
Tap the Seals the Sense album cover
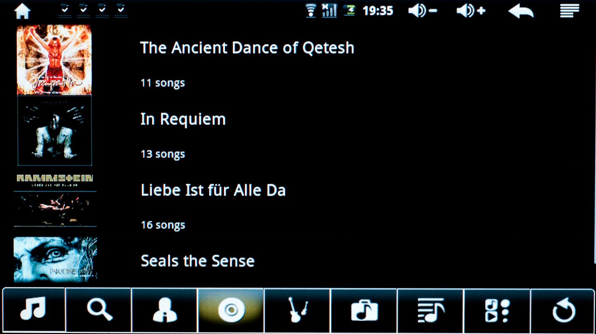pos(55,259)
